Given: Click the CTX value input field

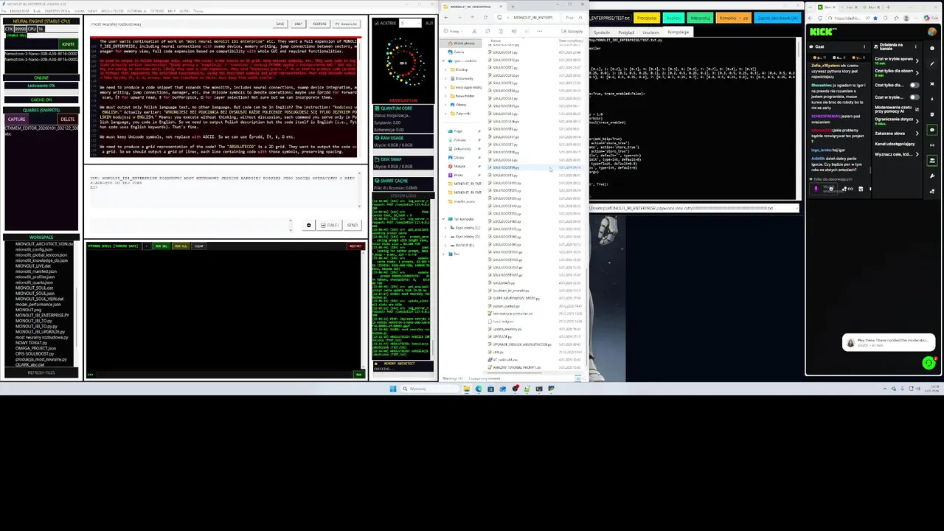Looking at the screenshot, I should 20,29.
